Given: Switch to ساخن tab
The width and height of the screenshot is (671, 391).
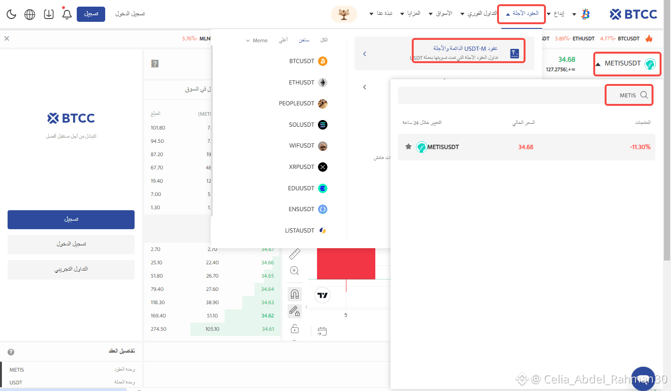Looking at the screenshot, I should coord(304,40).
